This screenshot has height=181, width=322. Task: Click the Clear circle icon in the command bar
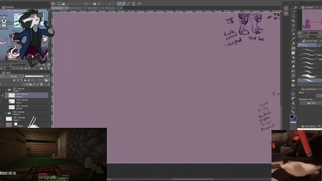(86, 4)
